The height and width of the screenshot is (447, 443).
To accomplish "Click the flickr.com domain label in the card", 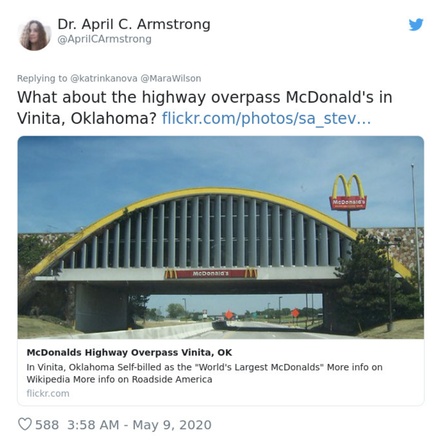I will pyautogui.click(x=48, y=393).
